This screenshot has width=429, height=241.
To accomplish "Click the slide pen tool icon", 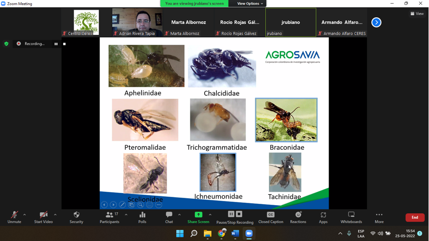I will click(122, 205).
